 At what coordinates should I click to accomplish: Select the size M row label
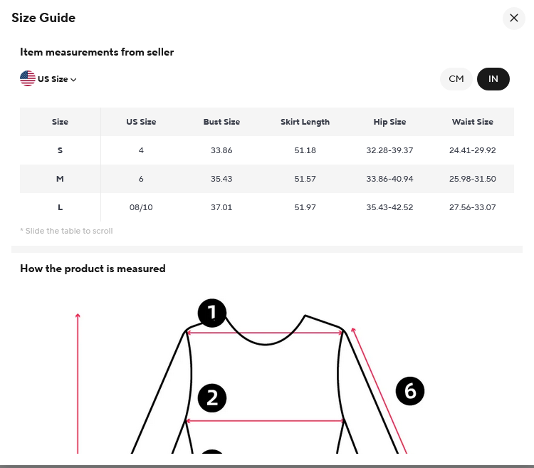(x=60, y=179)
